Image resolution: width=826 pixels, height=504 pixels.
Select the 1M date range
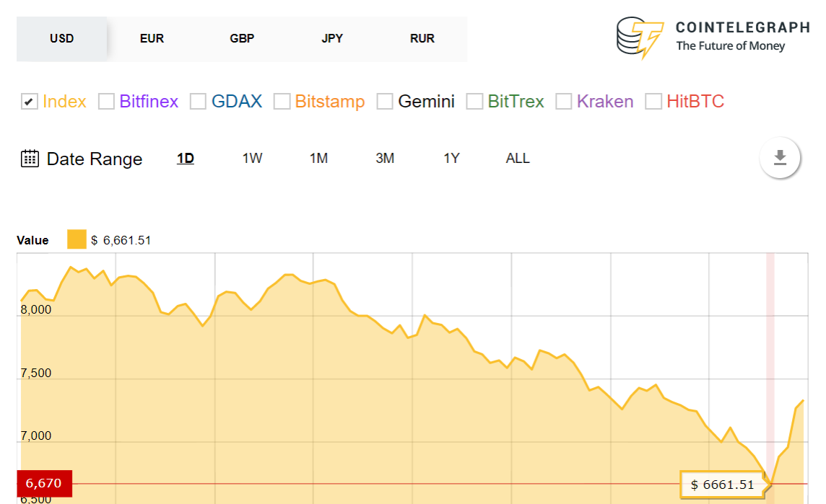pos(318,158)
